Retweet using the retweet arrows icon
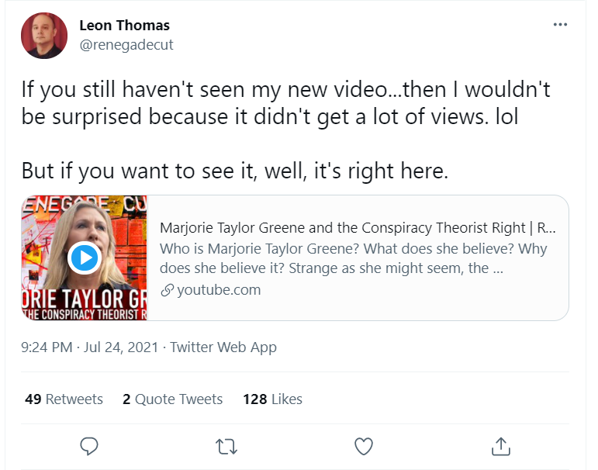598x470 pixels. point(226,447)
